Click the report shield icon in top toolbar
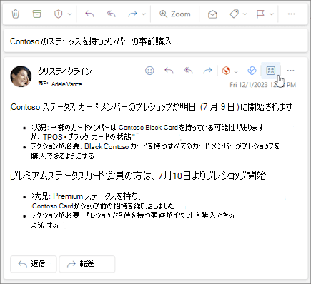Viewport: 311px width, 284px height. (58, 14)
